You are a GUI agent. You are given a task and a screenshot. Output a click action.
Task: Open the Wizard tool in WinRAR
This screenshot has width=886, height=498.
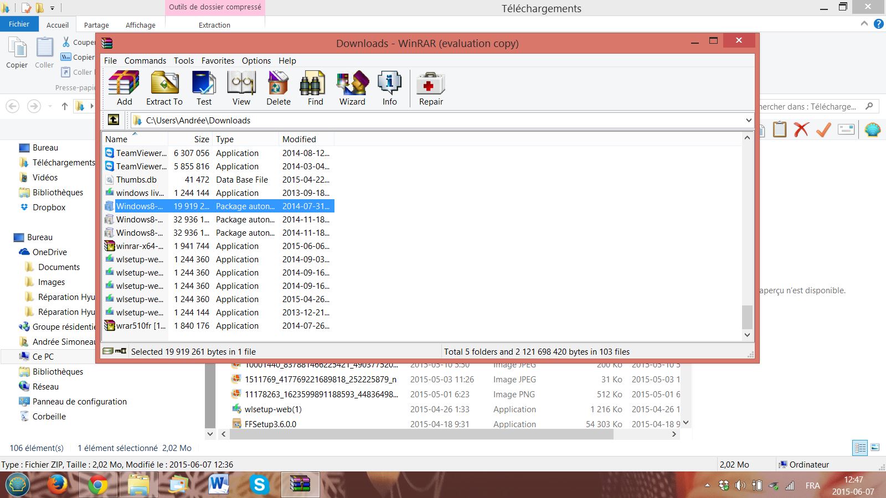tap(352, 88)
